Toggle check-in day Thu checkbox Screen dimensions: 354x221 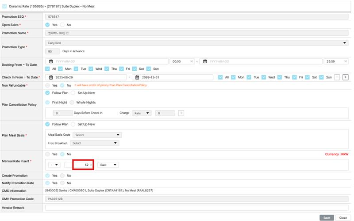tap(280, 77)
